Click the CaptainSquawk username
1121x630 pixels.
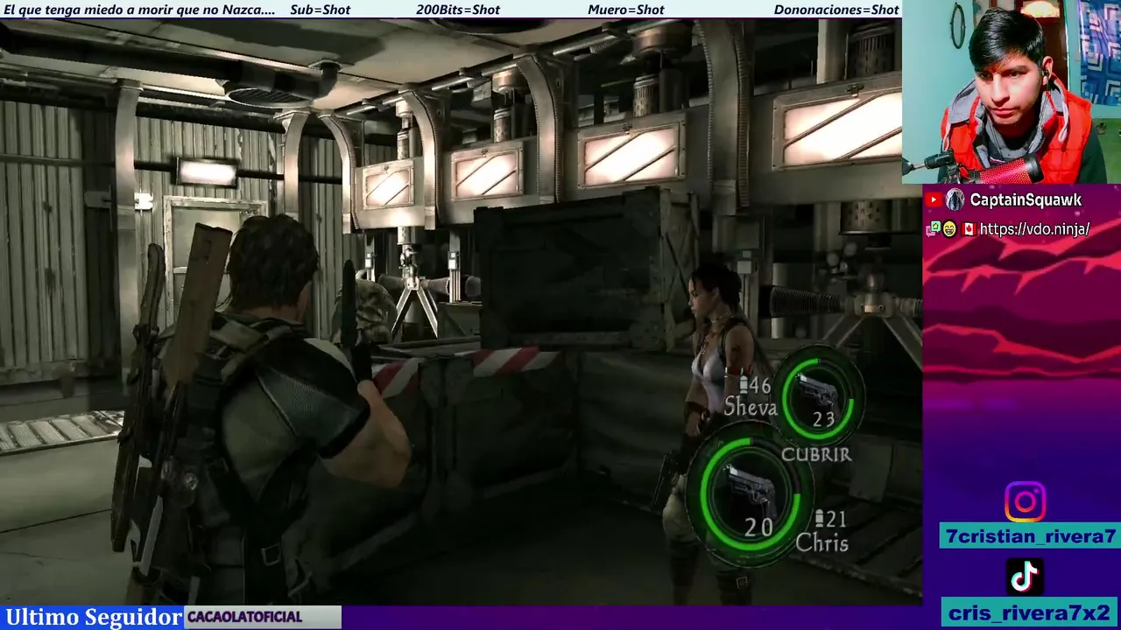(1026, 200)
